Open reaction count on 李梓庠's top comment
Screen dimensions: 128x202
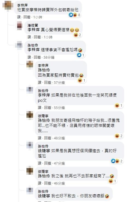pyautogui.click(x=75, y=15)
